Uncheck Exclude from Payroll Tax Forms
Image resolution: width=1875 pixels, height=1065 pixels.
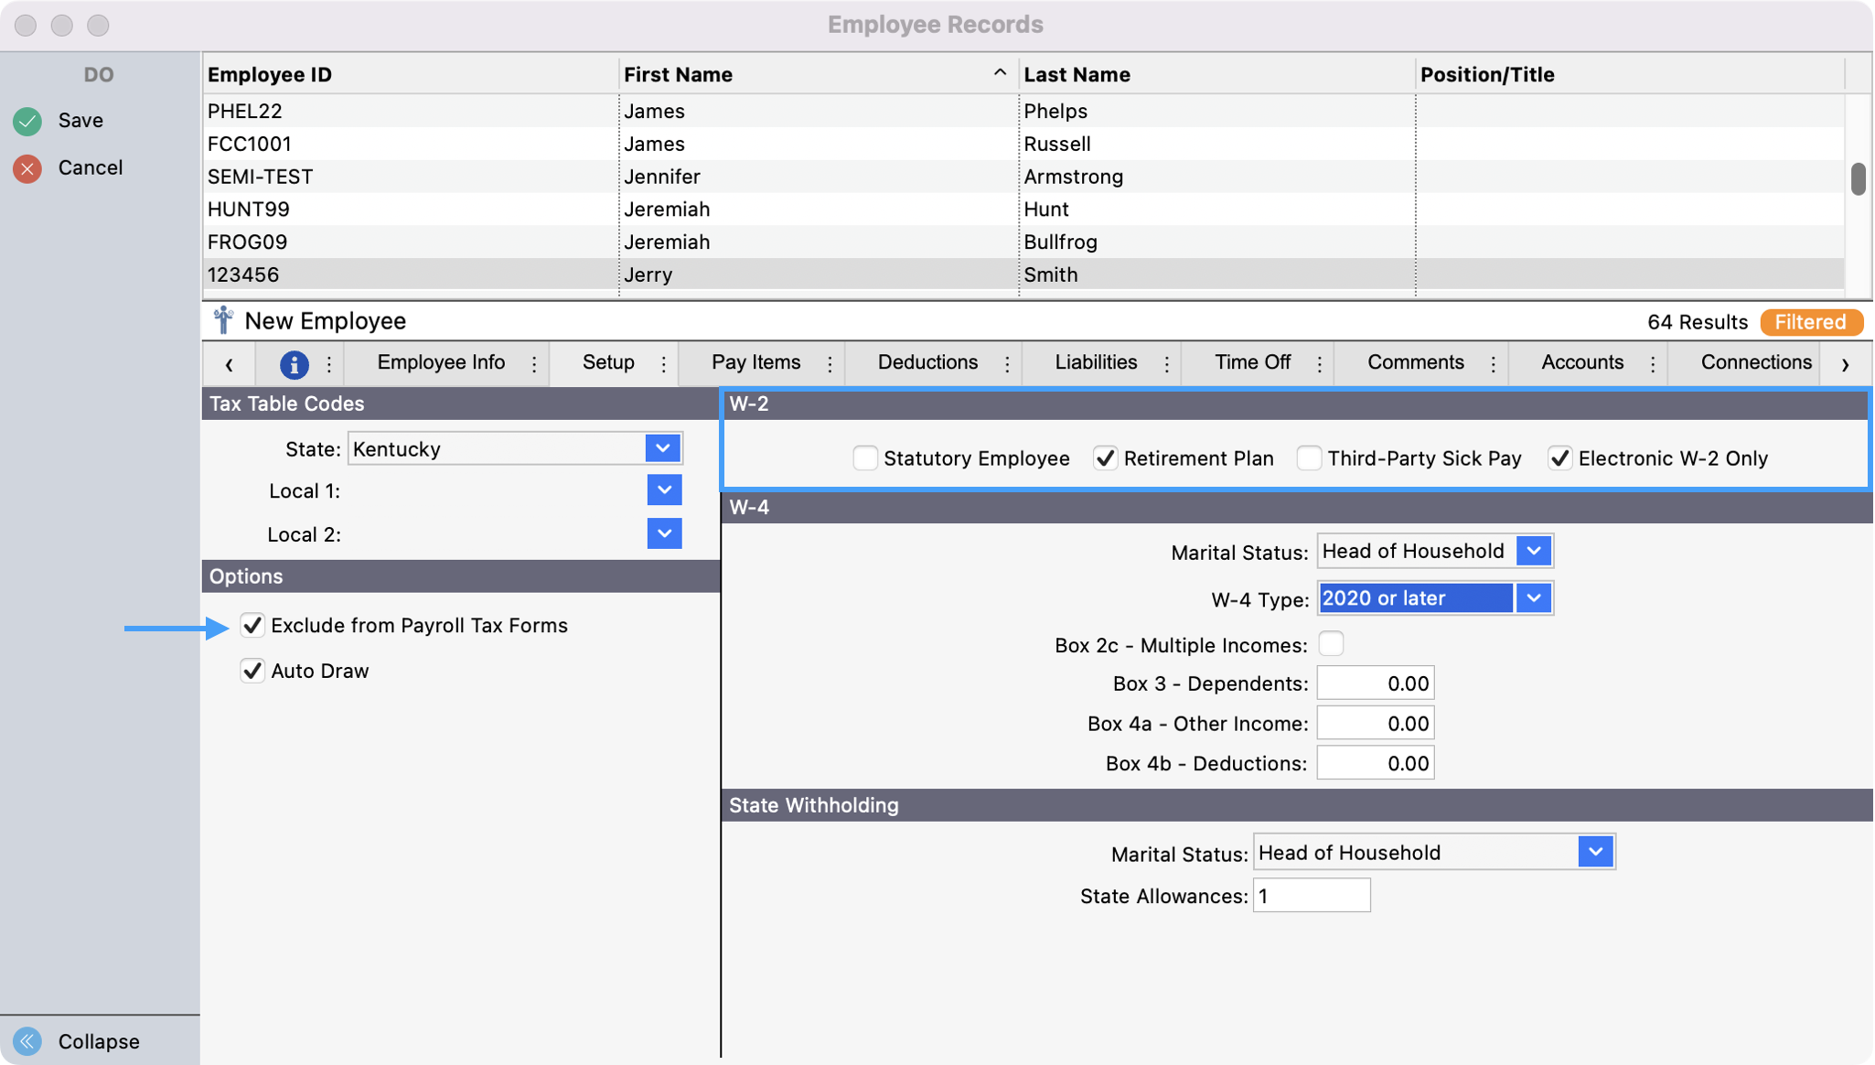(252, 626)
